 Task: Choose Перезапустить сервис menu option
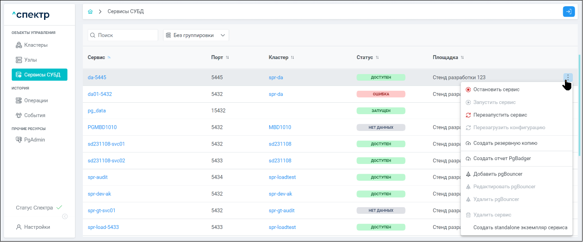point(500,115)
